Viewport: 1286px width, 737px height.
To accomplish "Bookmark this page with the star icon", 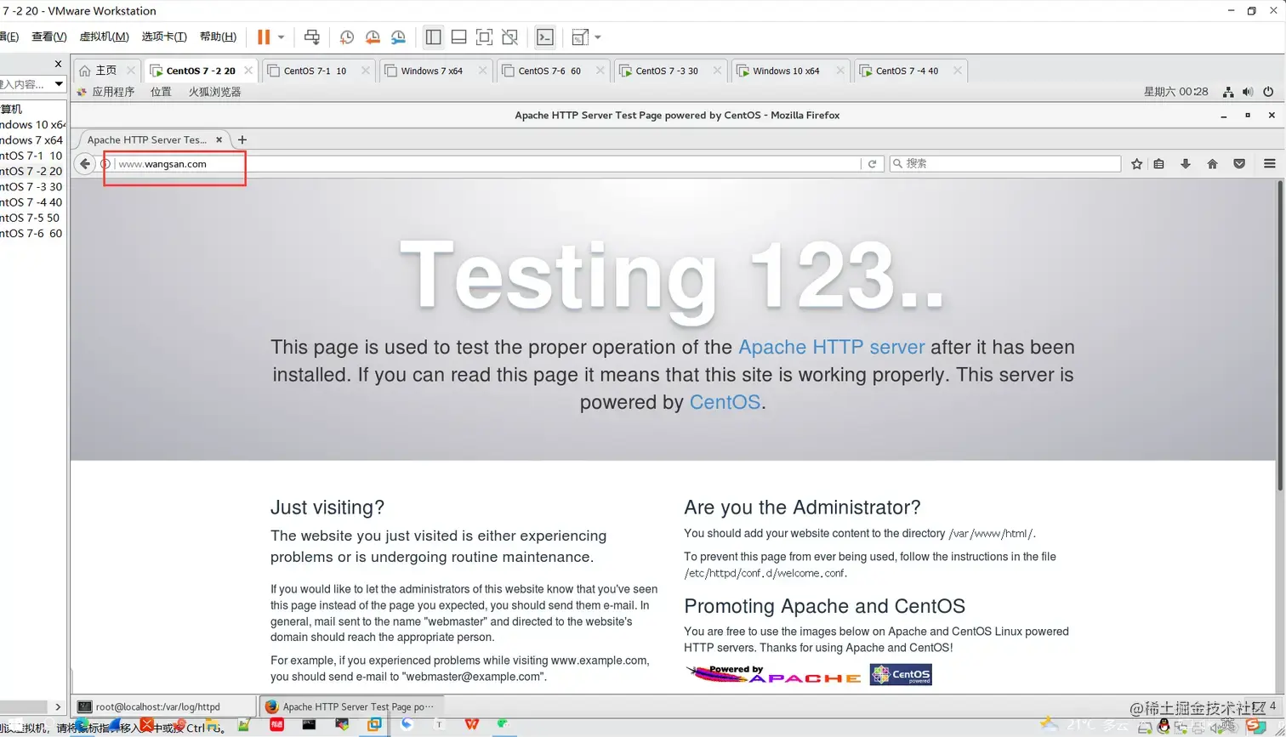I will coord(1137,164).
